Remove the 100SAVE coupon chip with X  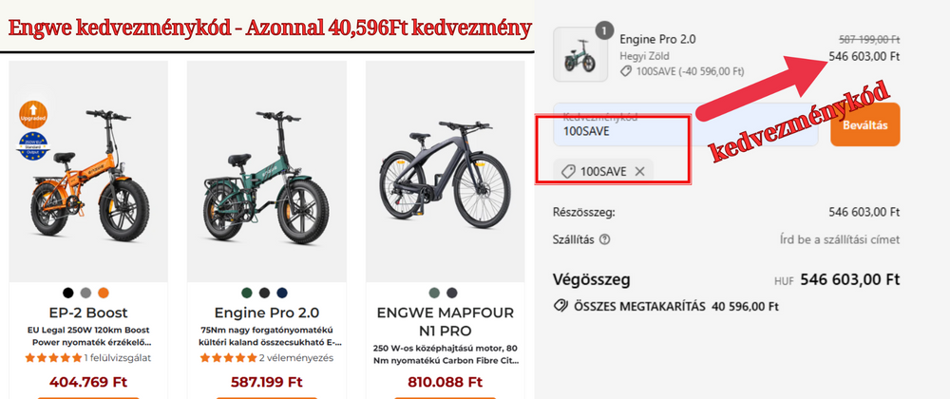point(639,171)
